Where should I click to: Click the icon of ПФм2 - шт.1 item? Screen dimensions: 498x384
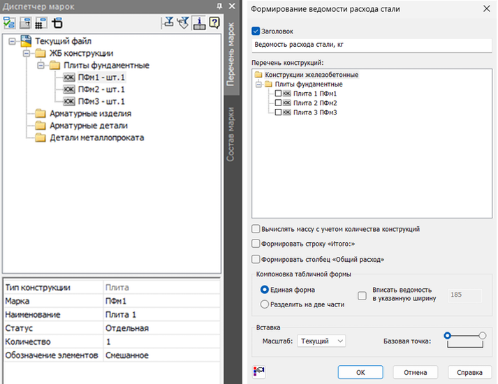(68, 89)
